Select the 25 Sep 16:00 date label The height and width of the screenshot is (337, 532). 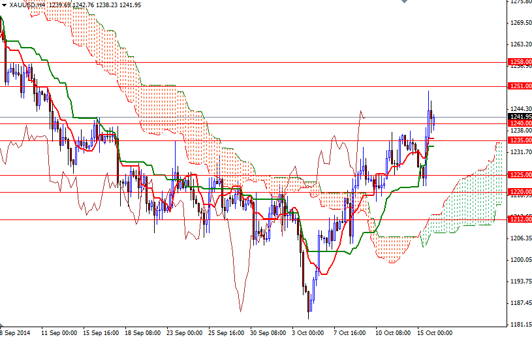pyautogui.click(x=226, y=332)
